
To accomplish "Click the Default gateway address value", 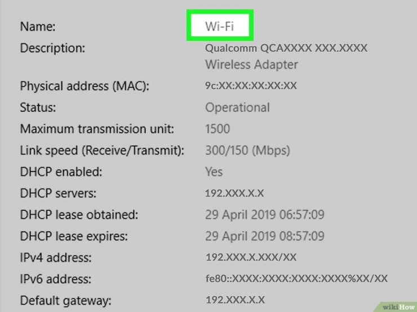I will click(x=235, y=300).
